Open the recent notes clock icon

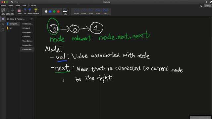coord(3,29)
